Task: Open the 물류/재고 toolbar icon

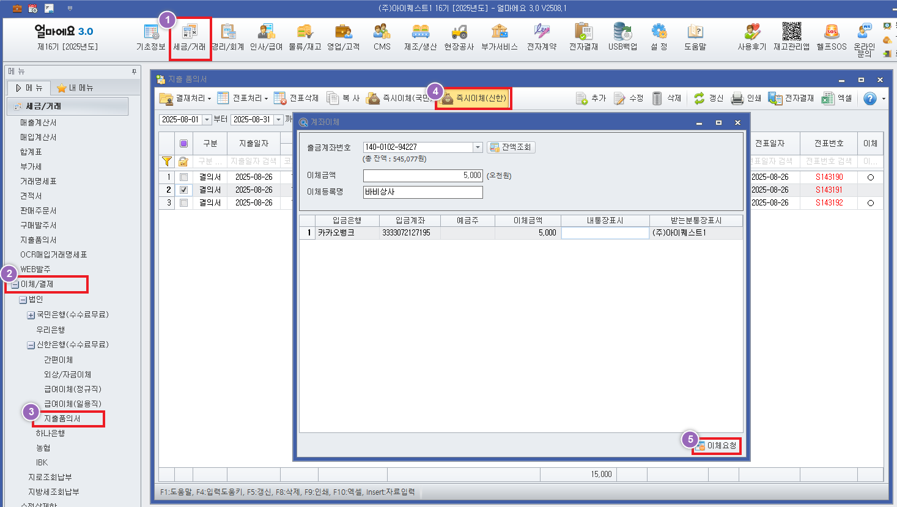Action: 305,36
